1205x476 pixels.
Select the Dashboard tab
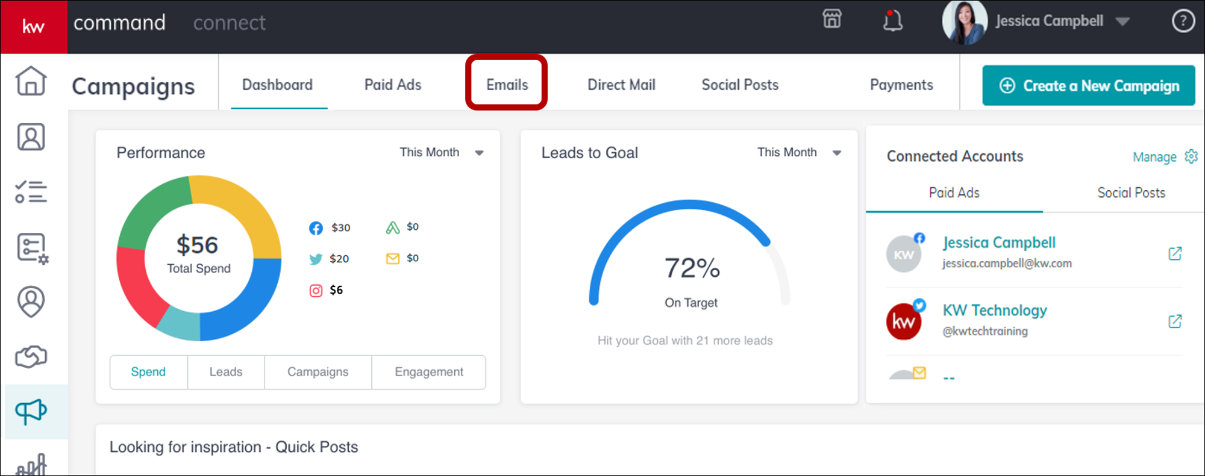(277, 85)
